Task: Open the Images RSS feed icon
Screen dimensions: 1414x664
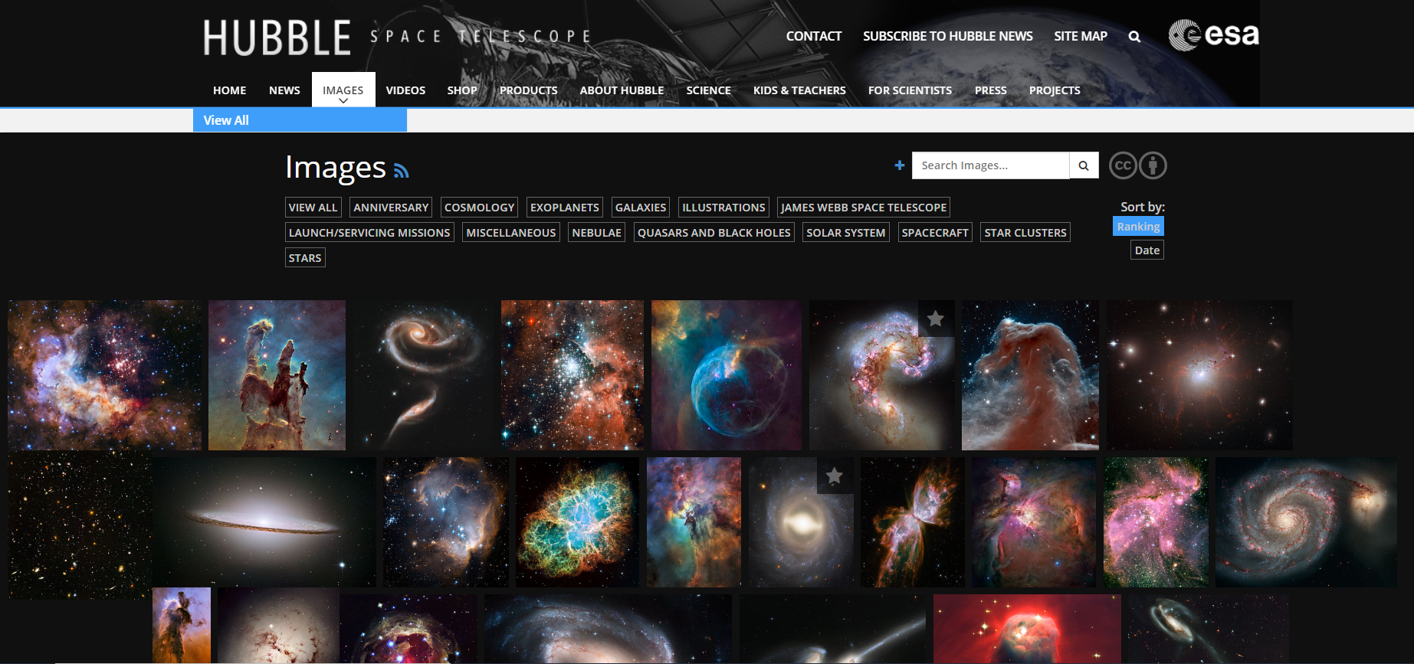Action: [x=401, y=170]
